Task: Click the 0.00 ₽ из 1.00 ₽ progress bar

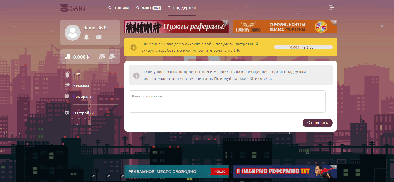Action: [x=303, y=47]
